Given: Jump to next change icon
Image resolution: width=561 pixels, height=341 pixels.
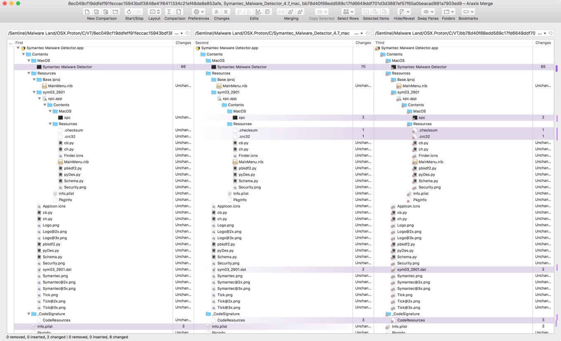Looking at the screenshot, I should click(x=226, y=12).
